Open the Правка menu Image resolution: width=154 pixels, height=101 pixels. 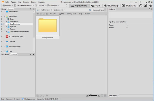pyautogui.click(x=14, y=2)
